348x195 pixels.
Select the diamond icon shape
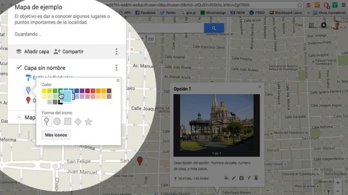[x=78, y=121]
